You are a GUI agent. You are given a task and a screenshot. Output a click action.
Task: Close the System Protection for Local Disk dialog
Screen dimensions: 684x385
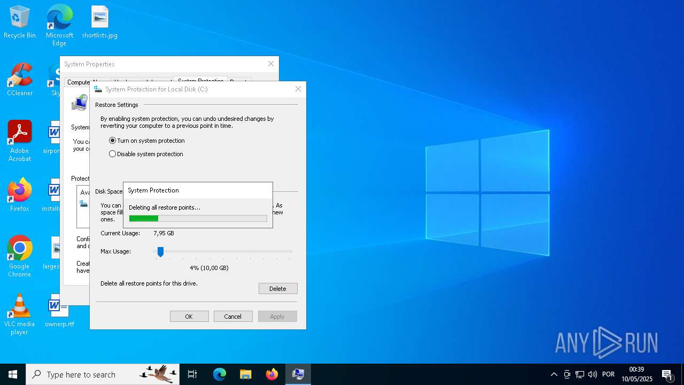coord(298,89)
